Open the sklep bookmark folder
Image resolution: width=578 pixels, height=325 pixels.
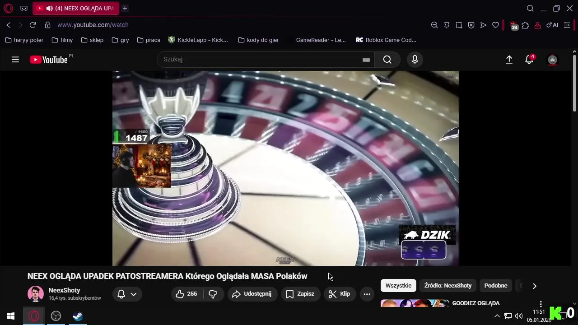point(92,40)
